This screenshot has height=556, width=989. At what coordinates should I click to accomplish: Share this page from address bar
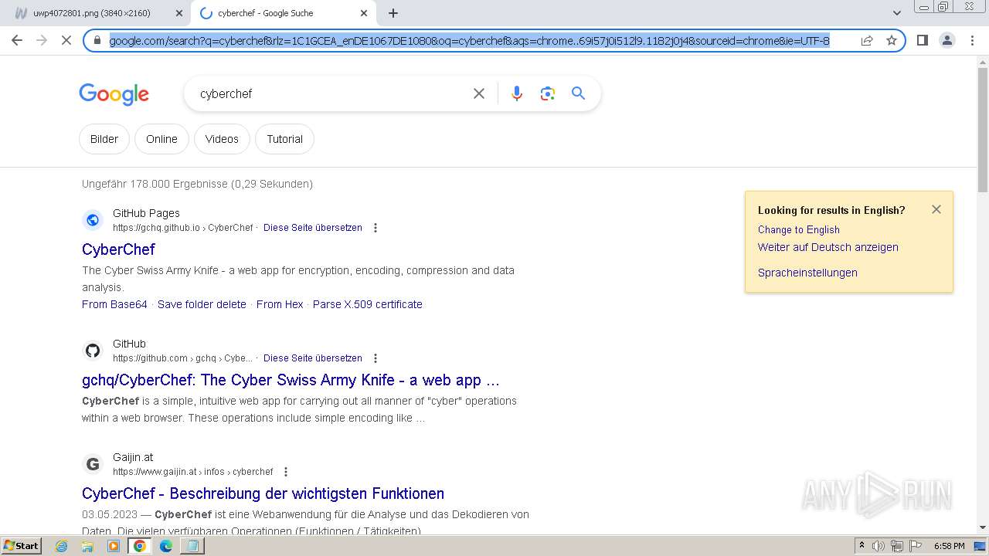pos(867,40)
